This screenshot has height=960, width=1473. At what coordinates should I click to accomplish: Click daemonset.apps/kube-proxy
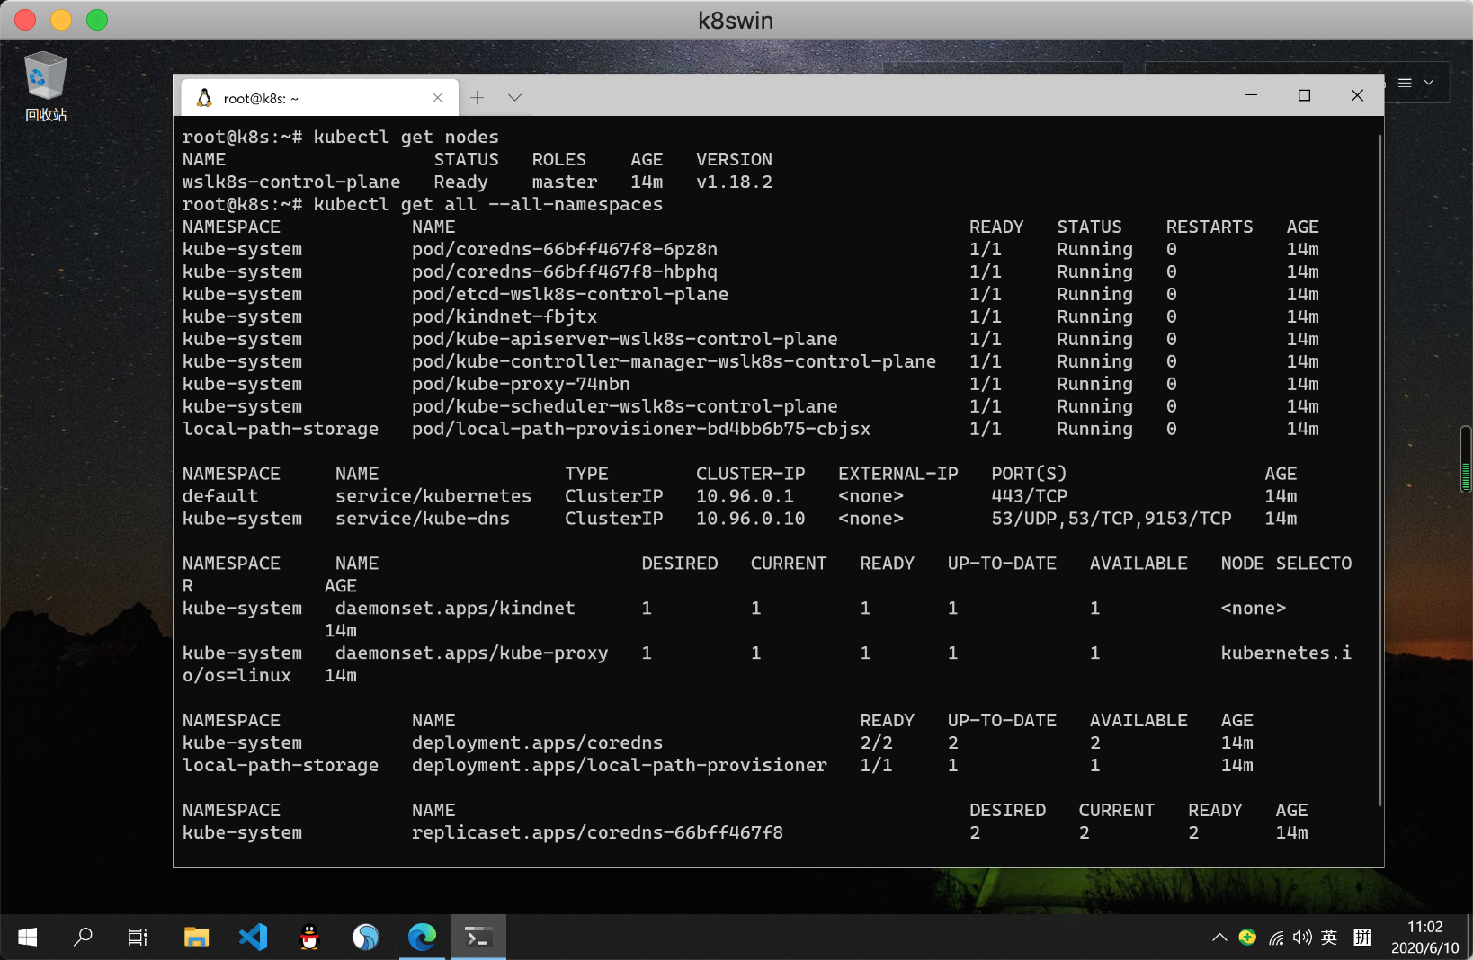coord(471,653)
